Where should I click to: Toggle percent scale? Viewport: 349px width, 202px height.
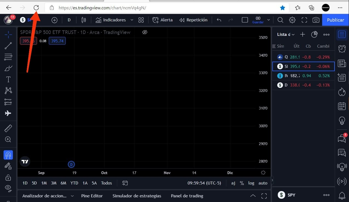[242, 183]
